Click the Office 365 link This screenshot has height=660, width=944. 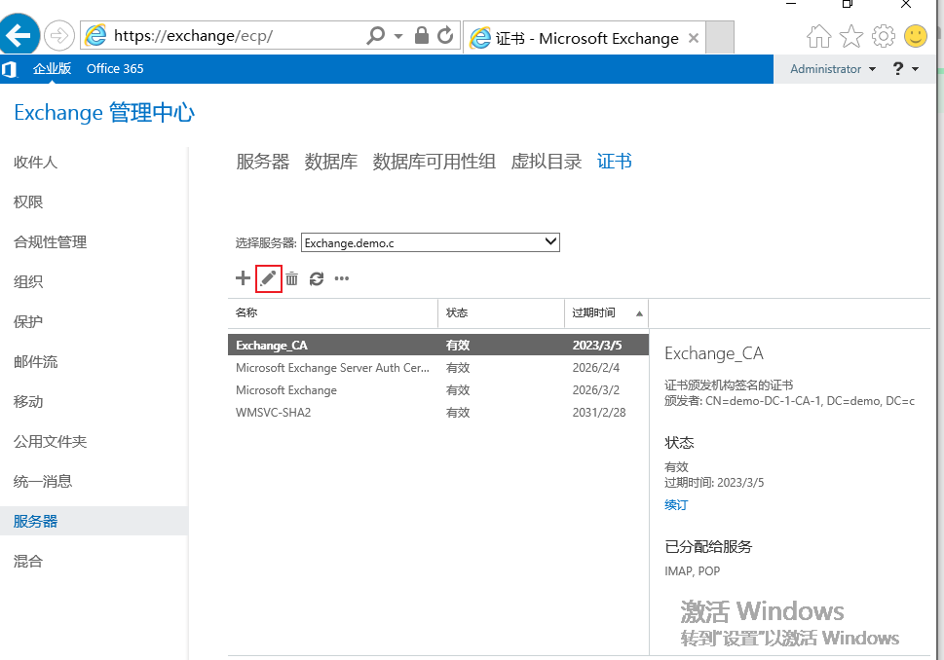115,68
